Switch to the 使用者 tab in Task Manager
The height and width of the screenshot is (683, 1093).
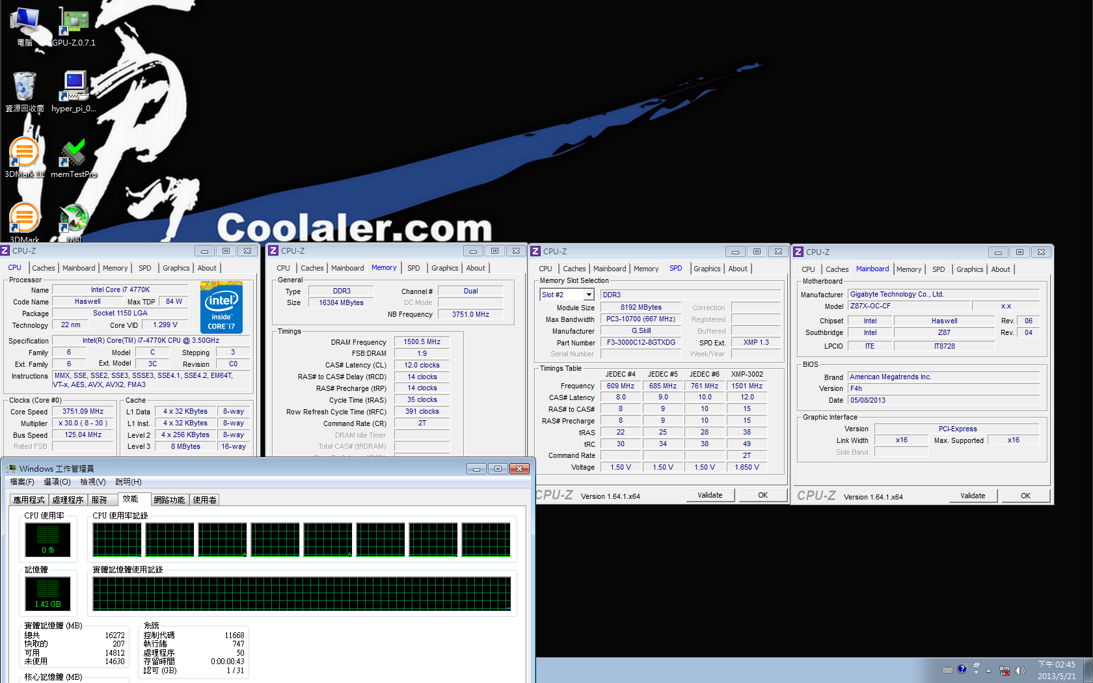tap(205, 500)
